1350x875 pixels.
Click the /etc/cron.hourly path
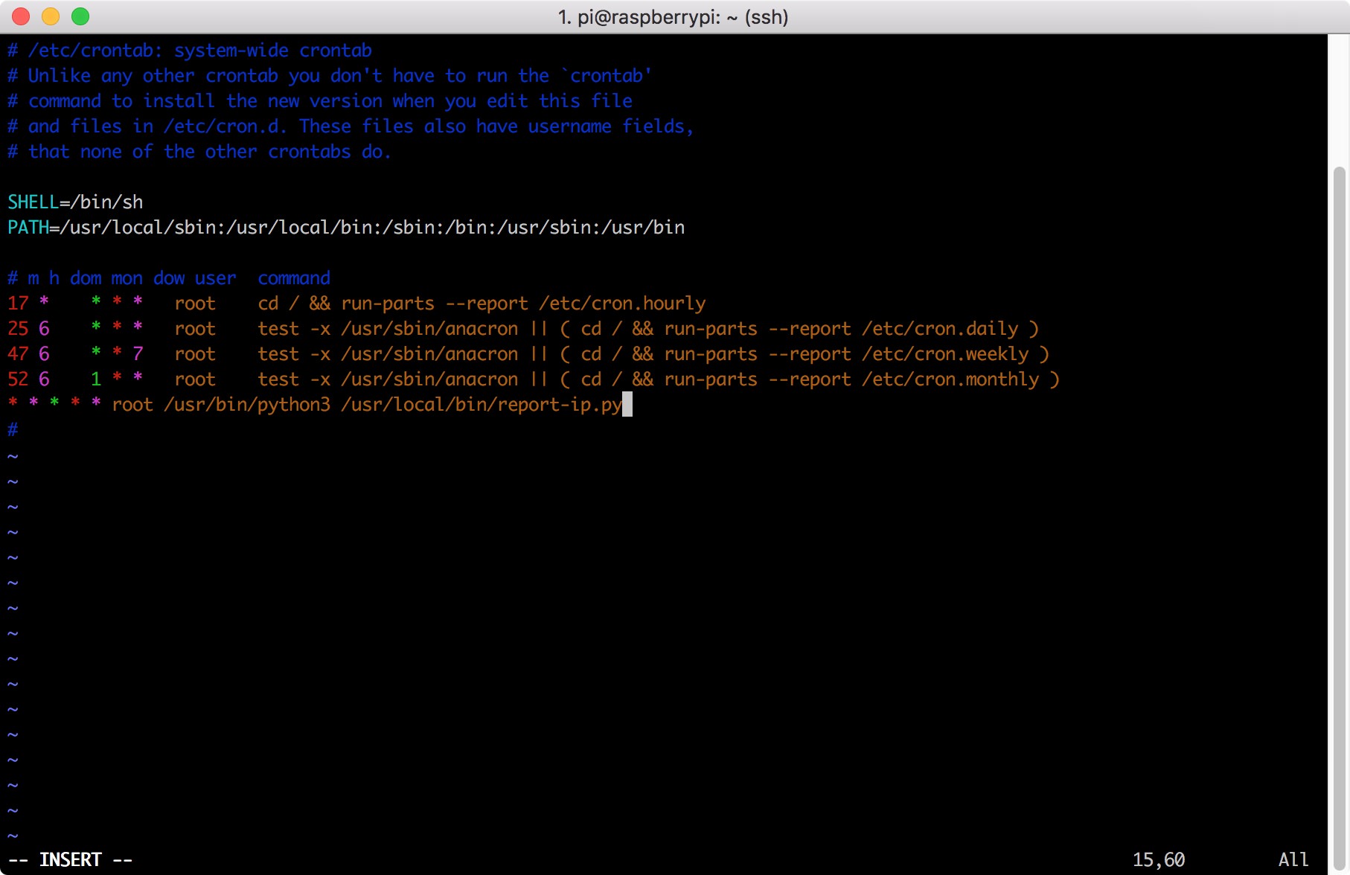tap(622, 304)
